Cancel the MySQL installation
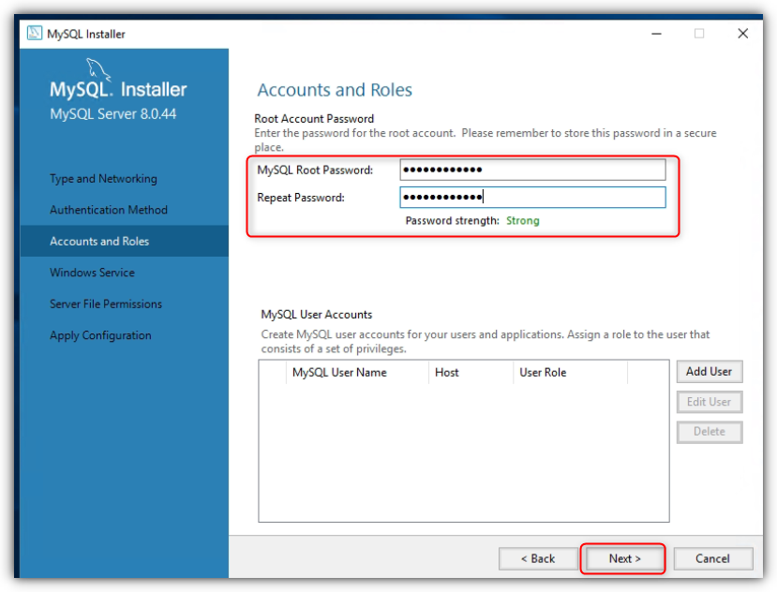 (x=713, y=559)
